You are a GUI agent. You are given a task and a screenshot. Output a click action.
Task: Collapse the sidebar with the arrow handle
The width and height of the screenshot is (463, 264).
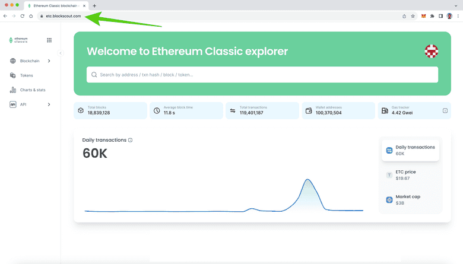(61, 53)
